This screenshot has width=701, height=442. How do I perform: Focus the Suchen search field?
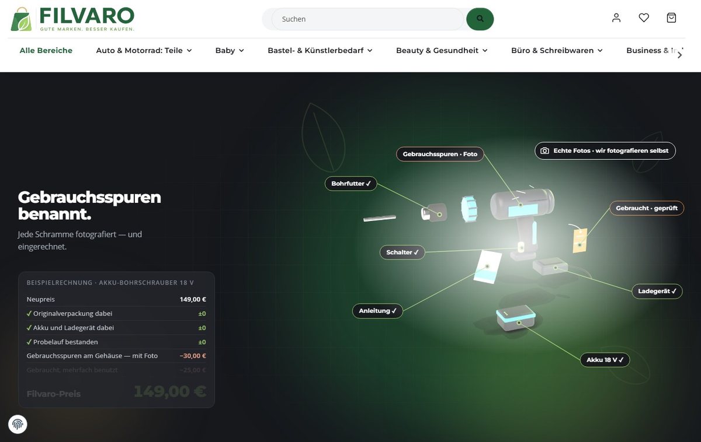click(x=368, y=19)
